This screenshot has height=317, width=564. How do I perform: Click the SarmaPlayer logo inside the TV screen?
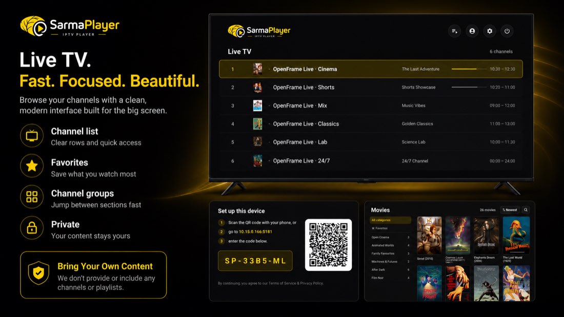click(259, 31)
